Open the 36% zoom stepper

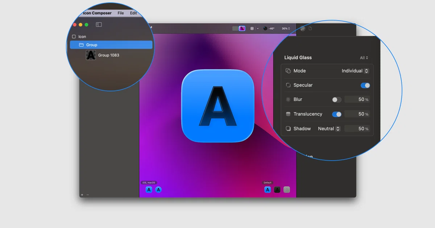tap(286, 28)
